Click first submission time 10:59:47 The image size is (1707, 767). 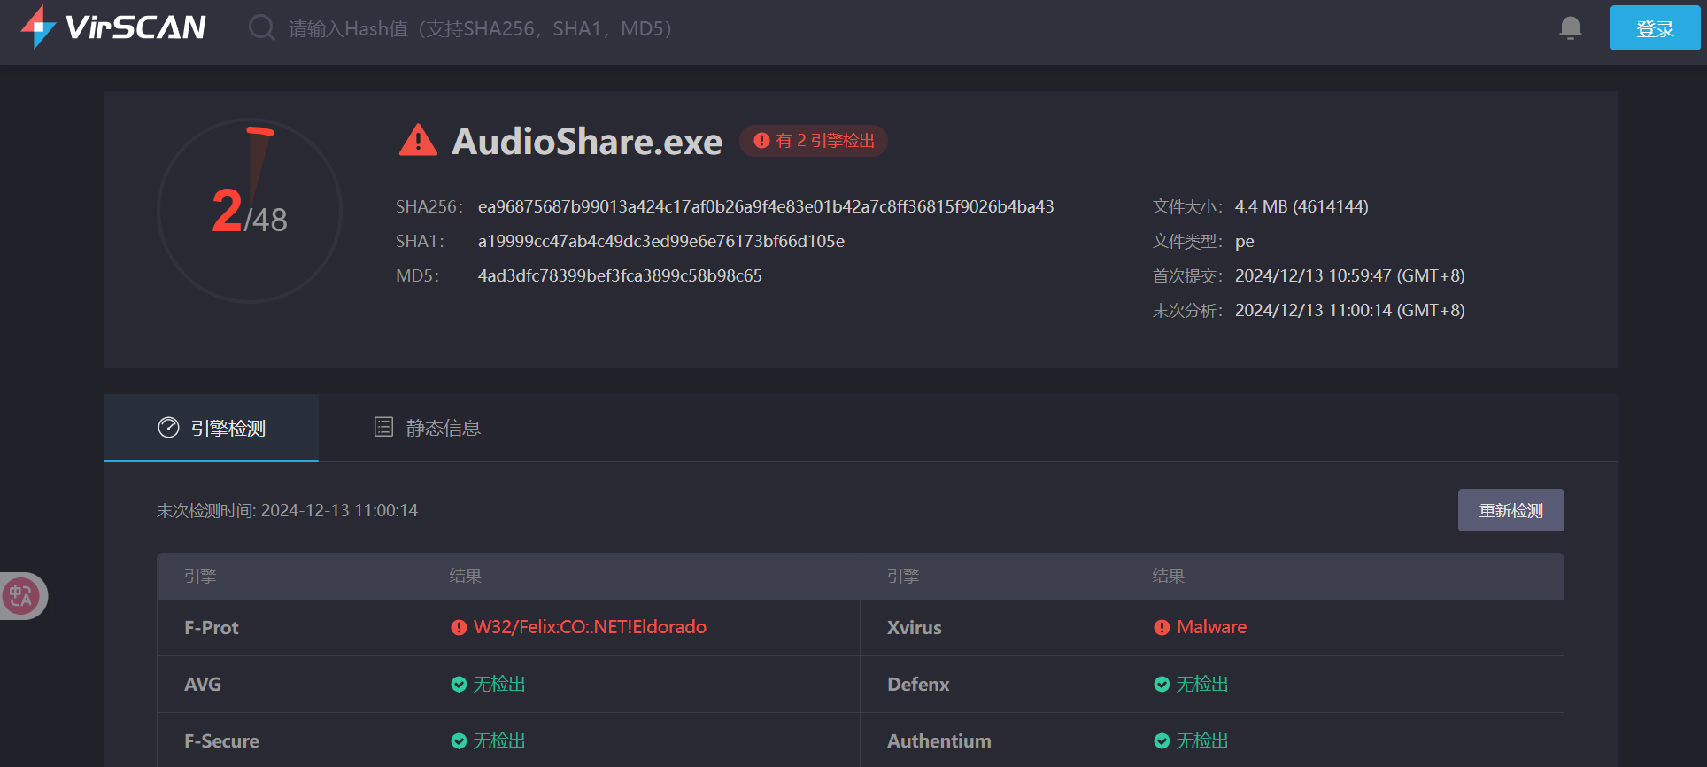1349,275
